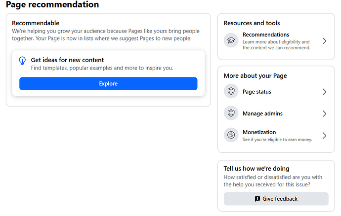Click 'Find templates, popular examples' description text
341x216 pixels.
point(102,68)
